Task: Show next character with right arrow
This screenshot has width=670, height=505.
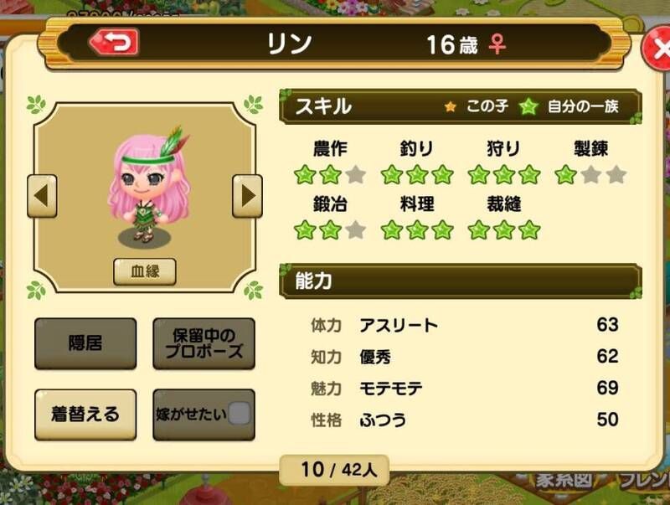Action: (x=247, y=196)
